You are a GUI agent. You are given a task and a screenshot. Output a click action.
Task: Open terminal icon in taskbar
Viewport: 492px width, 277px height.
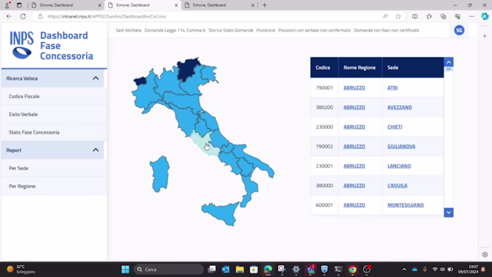click(338, 269)
